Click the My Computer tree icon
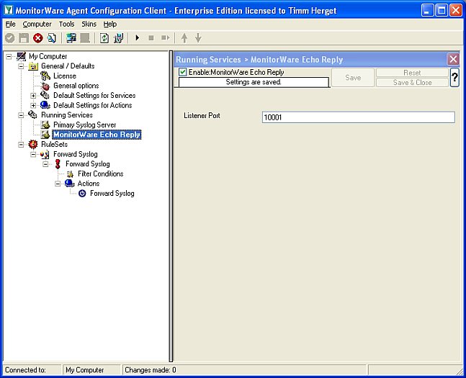 coord(21,56)
